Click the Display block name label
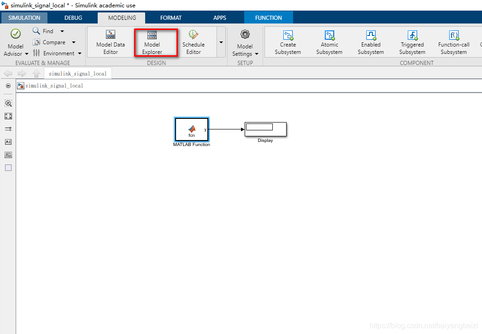 pyautogui.click(x=265, y=141)
